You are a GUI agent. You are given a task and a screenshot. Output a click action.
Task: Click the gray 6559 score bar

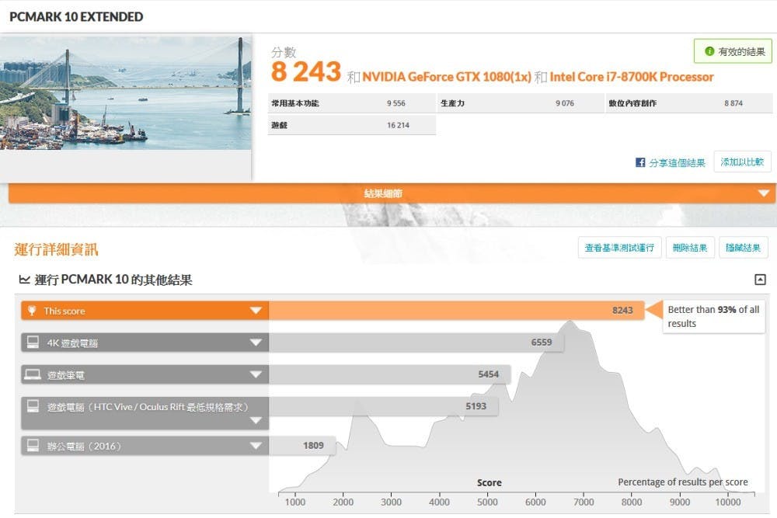pyautogui.click(x=416, y=342)
